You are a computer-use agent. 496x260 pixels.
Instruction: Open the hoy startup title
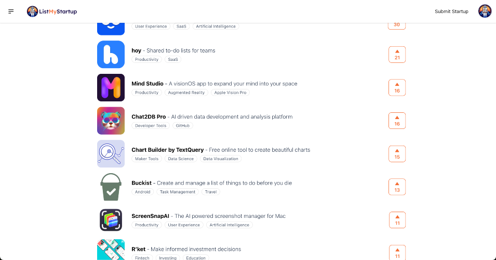(137, 50)
